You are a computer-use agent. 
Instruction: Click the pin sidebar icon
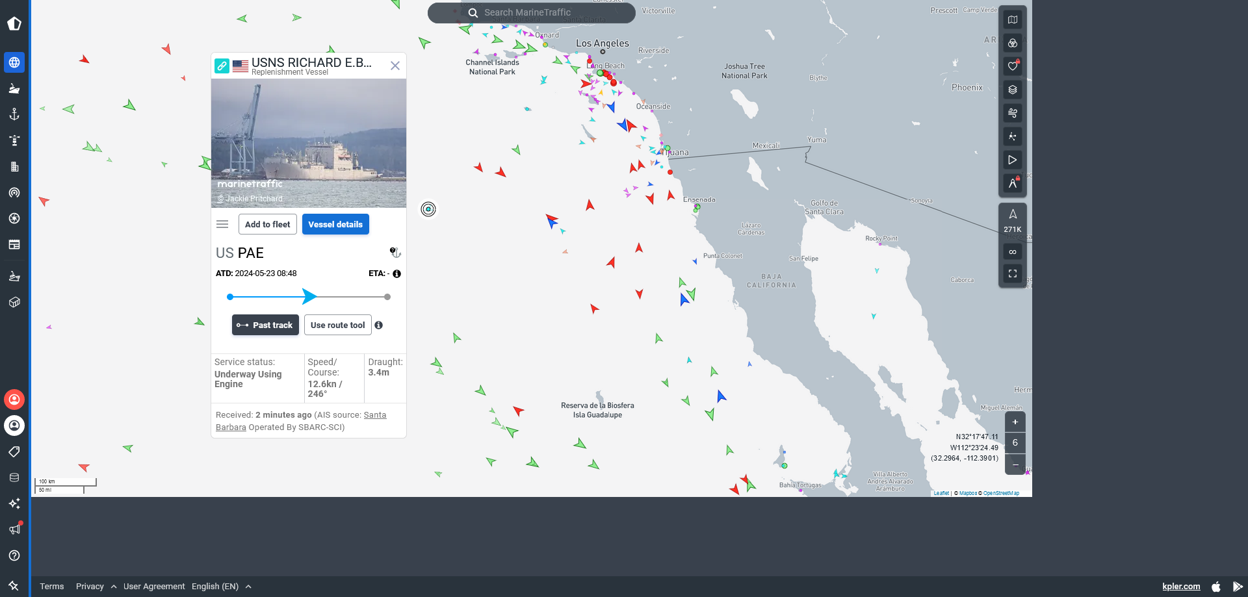pyautogui.click(x=14, y=585)
